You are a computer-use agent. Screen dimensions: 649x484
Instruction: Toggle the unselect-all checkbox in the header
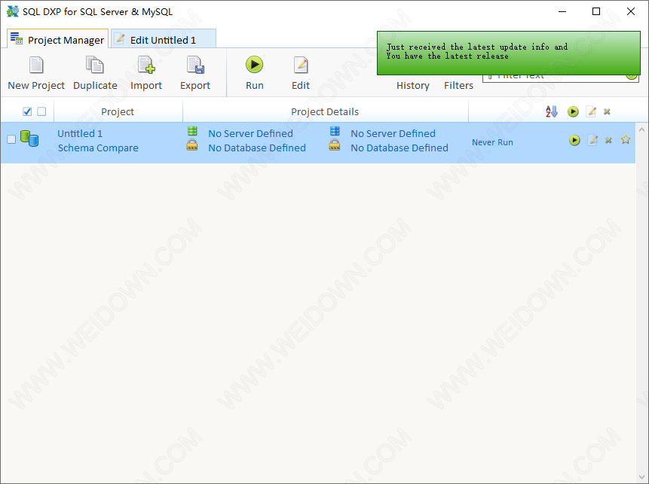41,111
